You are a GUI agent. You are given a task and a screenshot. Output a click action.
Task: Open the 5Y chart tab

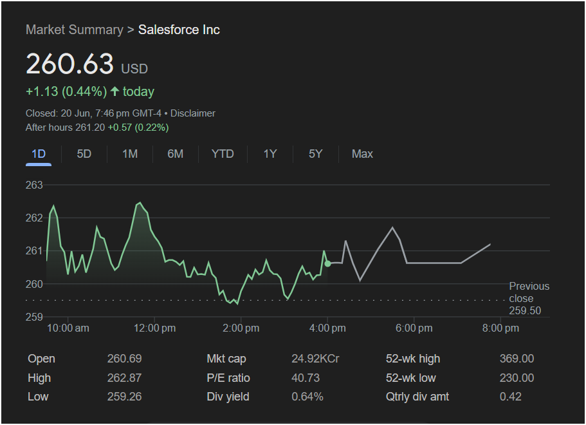click(x=315, y=154)
